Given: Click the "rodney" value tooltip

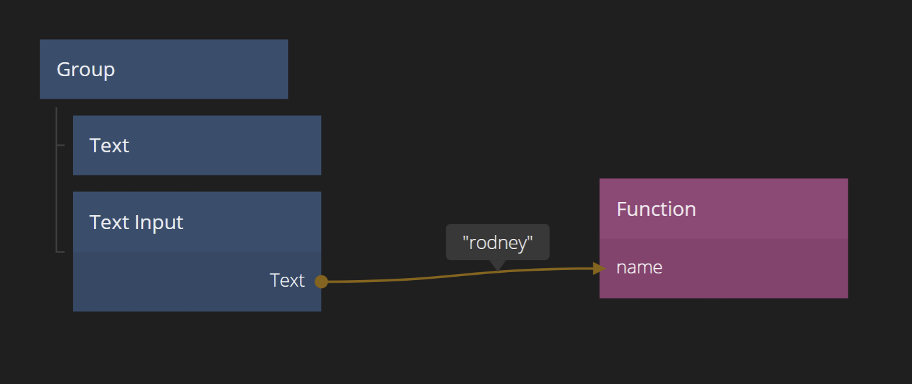Looking at the screenshot, I should point(497,242).
